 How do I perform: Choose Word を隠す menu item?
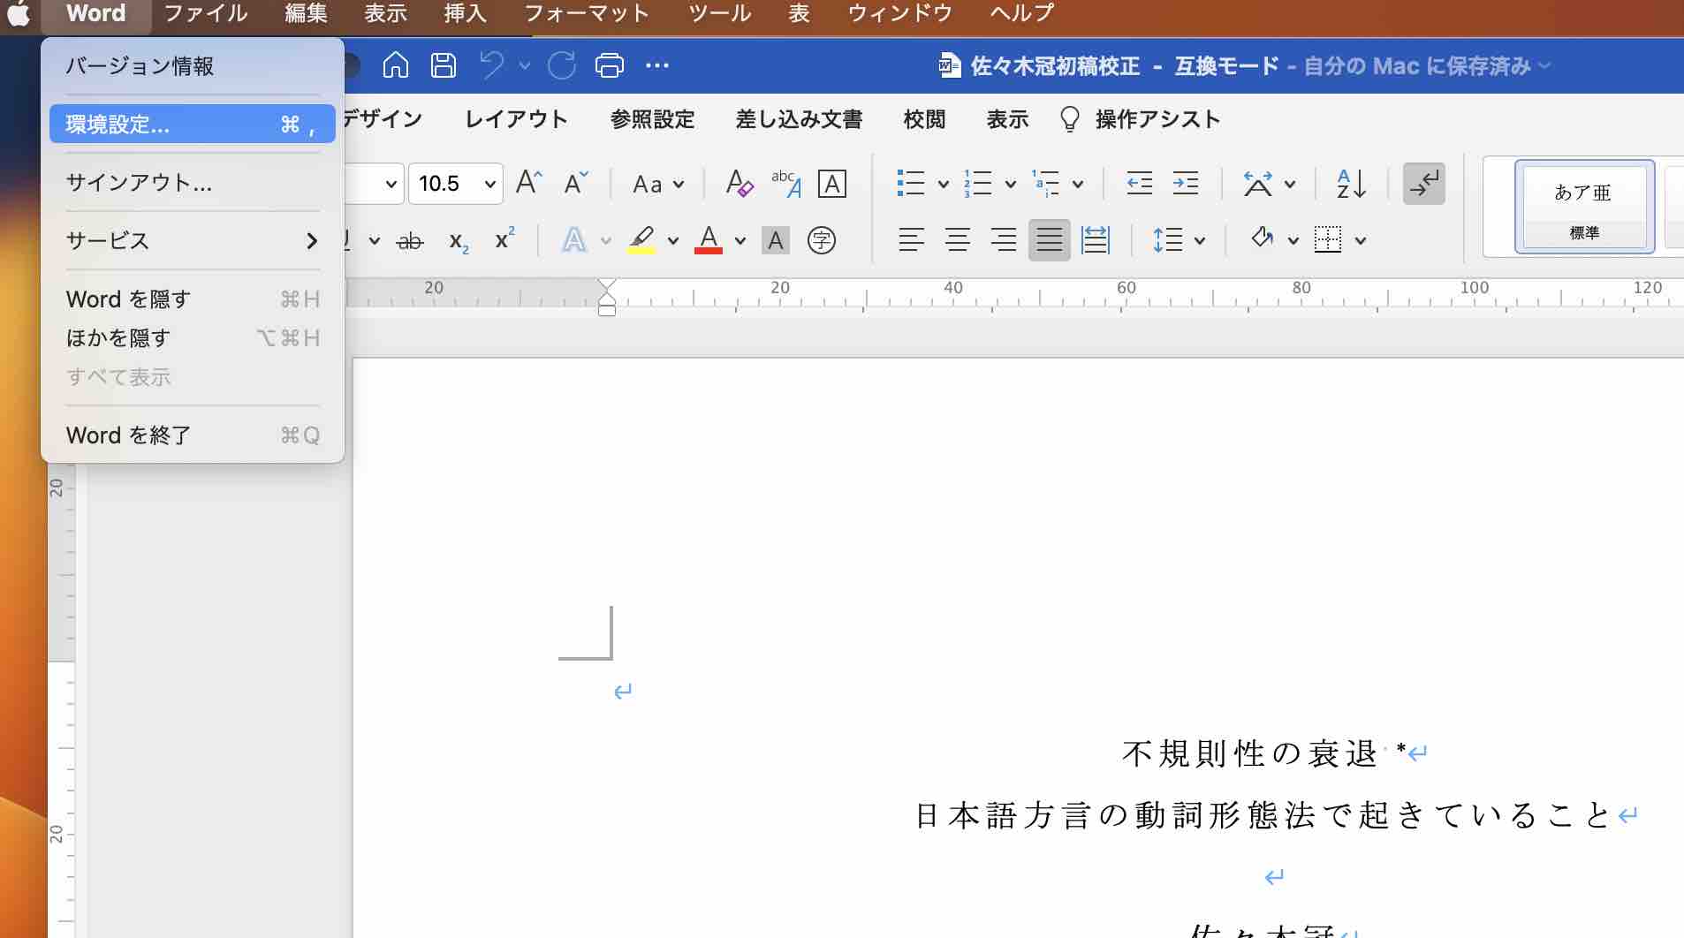pyautogui.click(x=193, y=299)
